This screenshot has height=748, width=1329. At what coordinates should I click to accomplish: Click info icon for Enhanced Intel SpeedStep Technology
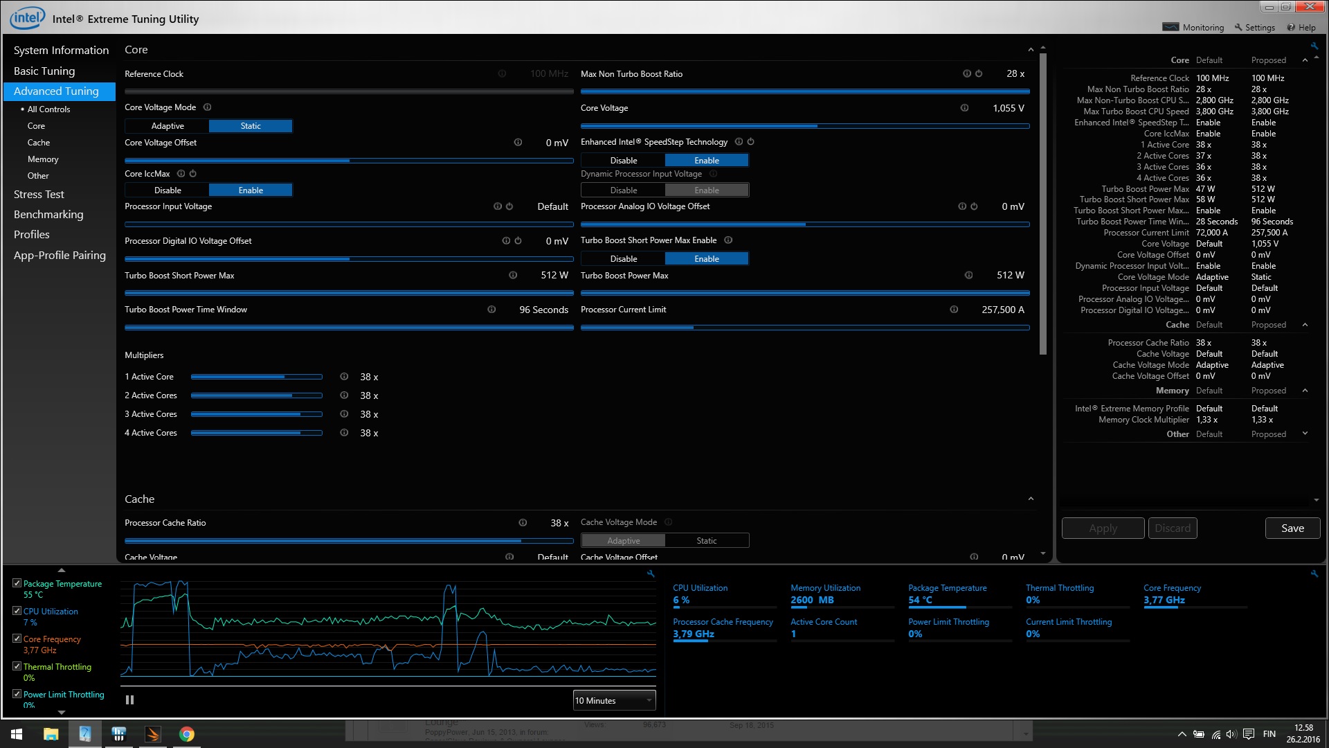739,142
